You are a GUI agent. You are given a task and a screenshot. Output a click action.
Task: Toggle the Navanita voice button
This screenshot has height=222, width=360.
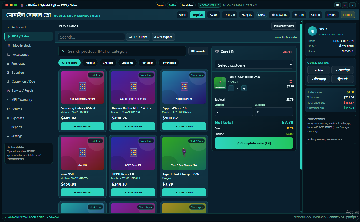[x=280, y=15]
